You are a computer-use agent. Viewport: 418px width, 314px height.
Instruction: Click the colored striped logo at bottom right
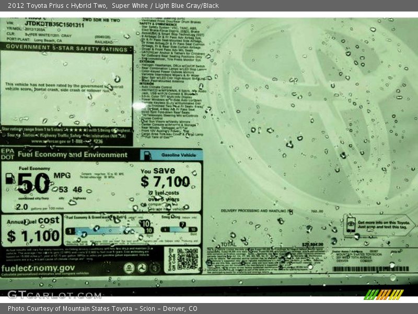[384, 295]
